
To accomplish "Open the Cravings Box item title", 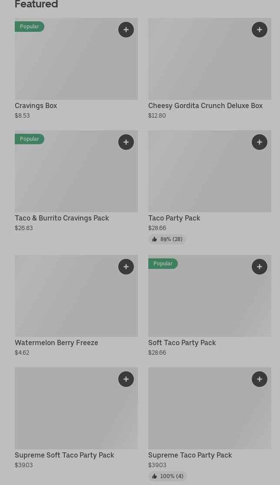I will point(36,106).
